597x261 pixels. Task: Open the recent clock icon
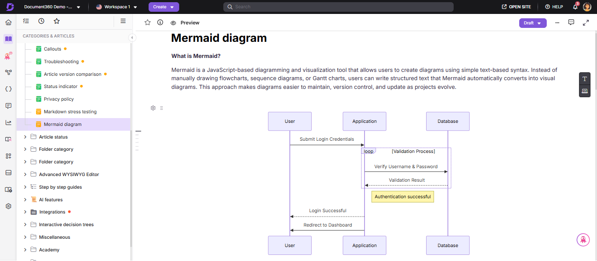[41, 21]
